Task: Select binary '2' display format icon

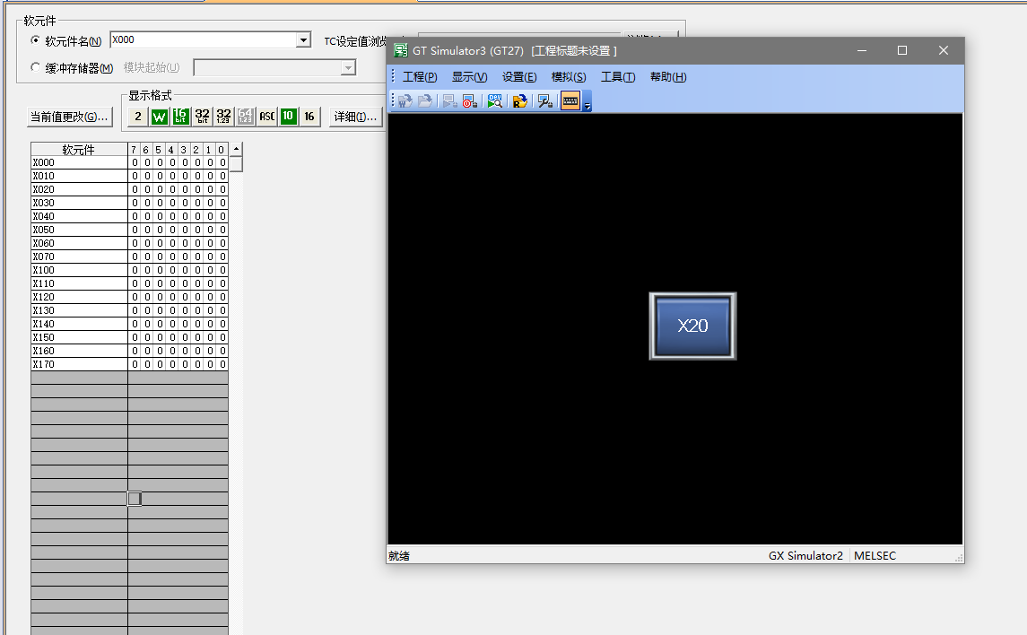Action: [x=137, y=117]
